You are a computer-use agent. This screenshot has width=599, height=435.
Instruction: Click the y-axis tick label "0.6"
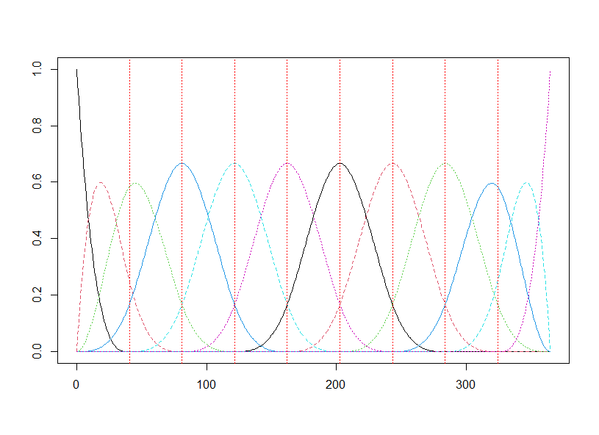[37, 181]
